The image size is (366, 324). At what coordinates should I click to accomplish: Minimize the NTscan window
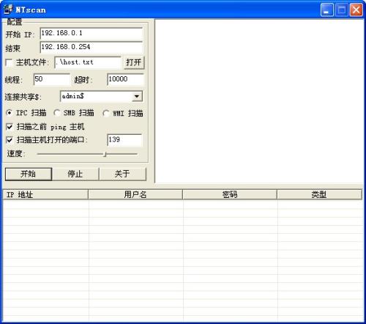pyautogui.click(x=326, y=10)
